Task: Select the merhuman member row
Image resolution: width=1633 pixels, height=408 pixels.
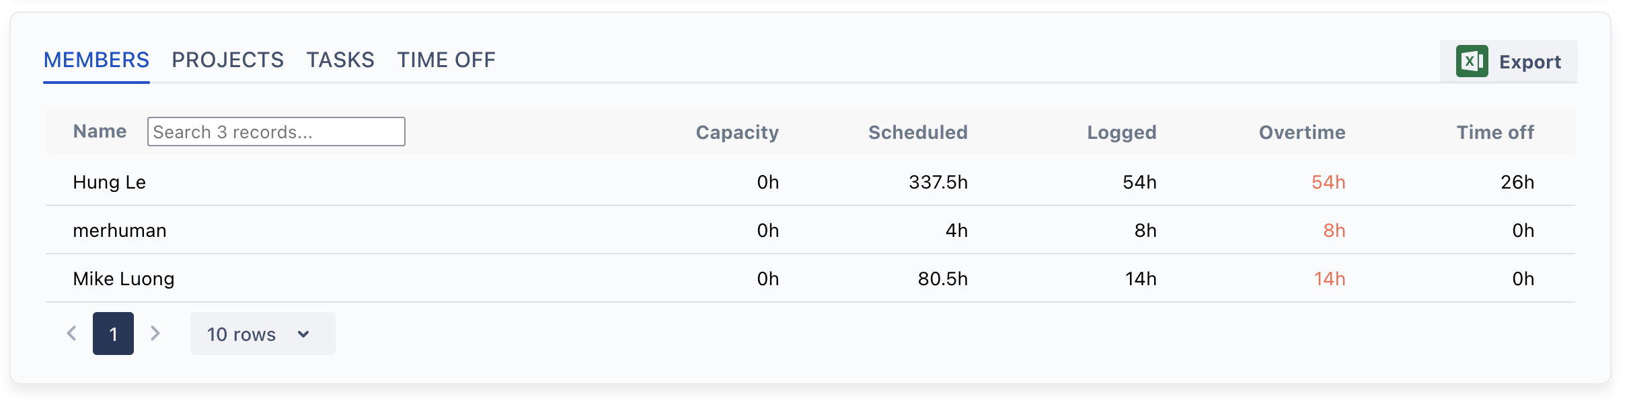Action: [120, 230]
